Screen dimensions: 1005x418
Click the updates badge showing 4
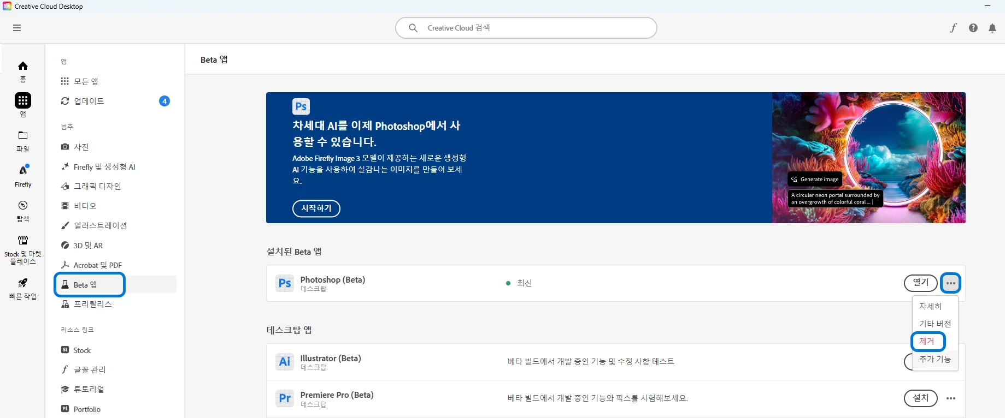pos(164,101)
